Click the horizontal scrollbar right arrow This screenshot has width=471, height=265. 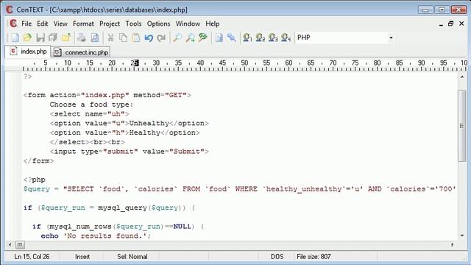pyautogui.click(x=453, y=244)
